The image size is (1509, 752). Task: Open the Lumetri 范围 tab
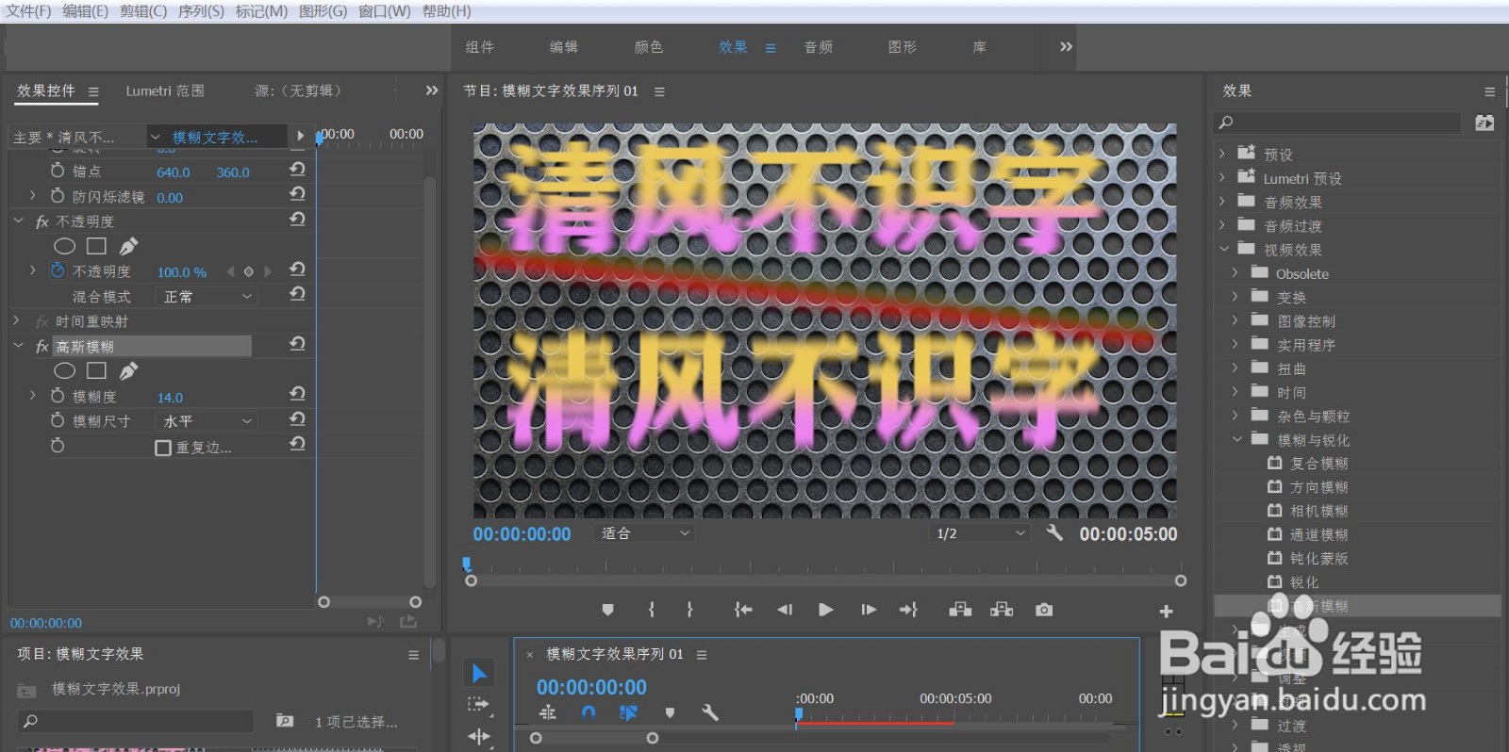(x=165, y=91)
